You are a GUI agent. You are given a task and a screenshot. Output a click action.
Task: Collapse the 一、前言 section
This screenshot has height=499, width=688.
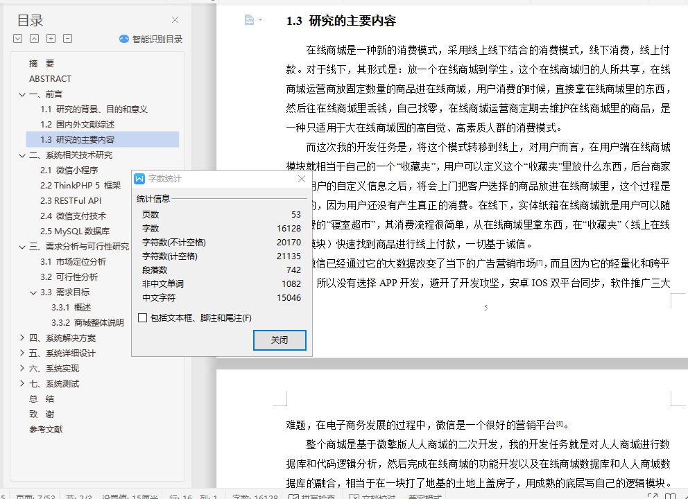coord(22,94)
